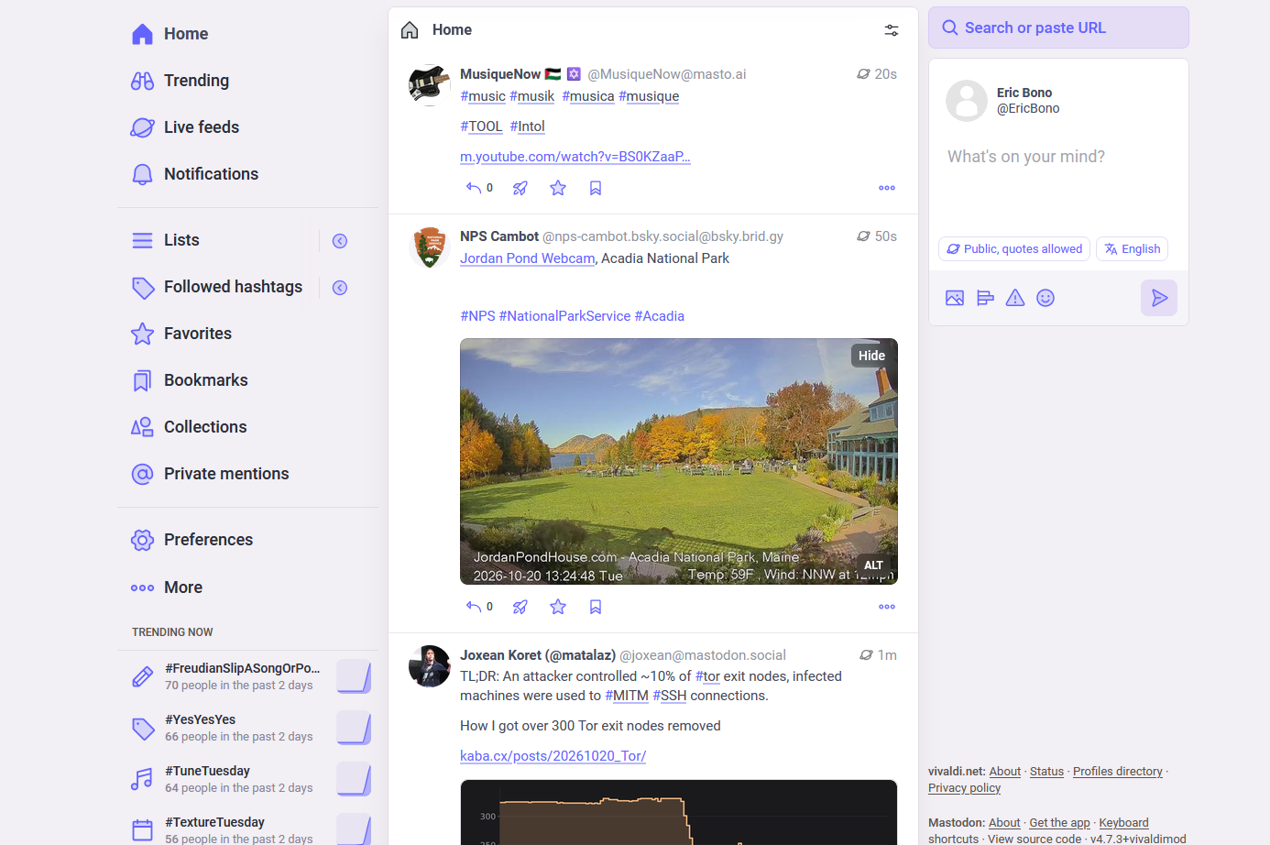Open the kaba.cx Tor post link
This screenshot has height=845, width=1270.
coord(553,756)
